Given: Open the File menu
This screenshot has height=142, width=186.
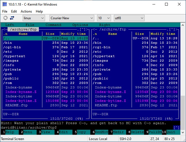Looking at the screenshot, I should pyautogui.click(x=5, y=11).
